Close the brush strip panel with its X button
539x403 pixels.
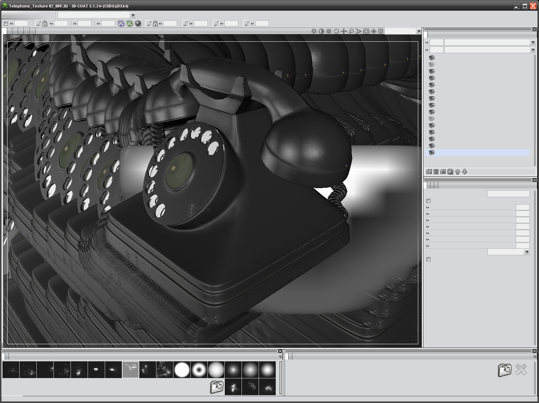280,351
